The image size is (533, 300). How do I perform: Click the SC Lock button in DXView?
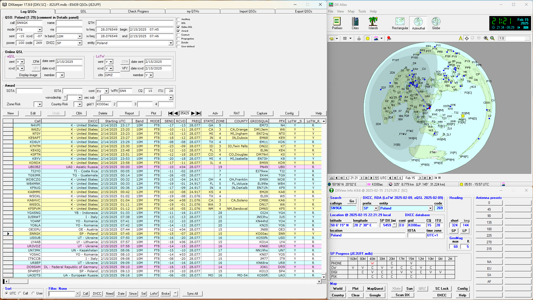pos(442,289)
